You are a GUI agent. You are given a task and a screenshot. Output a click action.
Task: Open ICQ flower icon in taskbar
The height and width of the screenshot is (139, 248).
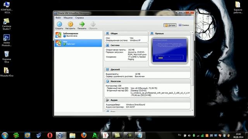(x=16, y=136)
